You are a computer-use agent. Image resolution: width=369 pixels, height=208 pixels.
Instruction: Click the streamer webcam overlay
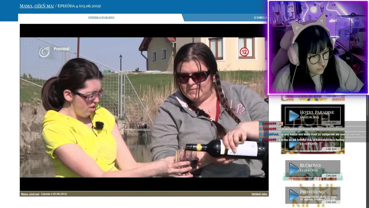(x=318, y=47)
